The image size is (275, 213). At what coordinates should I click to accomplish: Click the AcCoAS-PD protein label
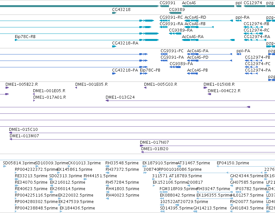tap(198, 57)
